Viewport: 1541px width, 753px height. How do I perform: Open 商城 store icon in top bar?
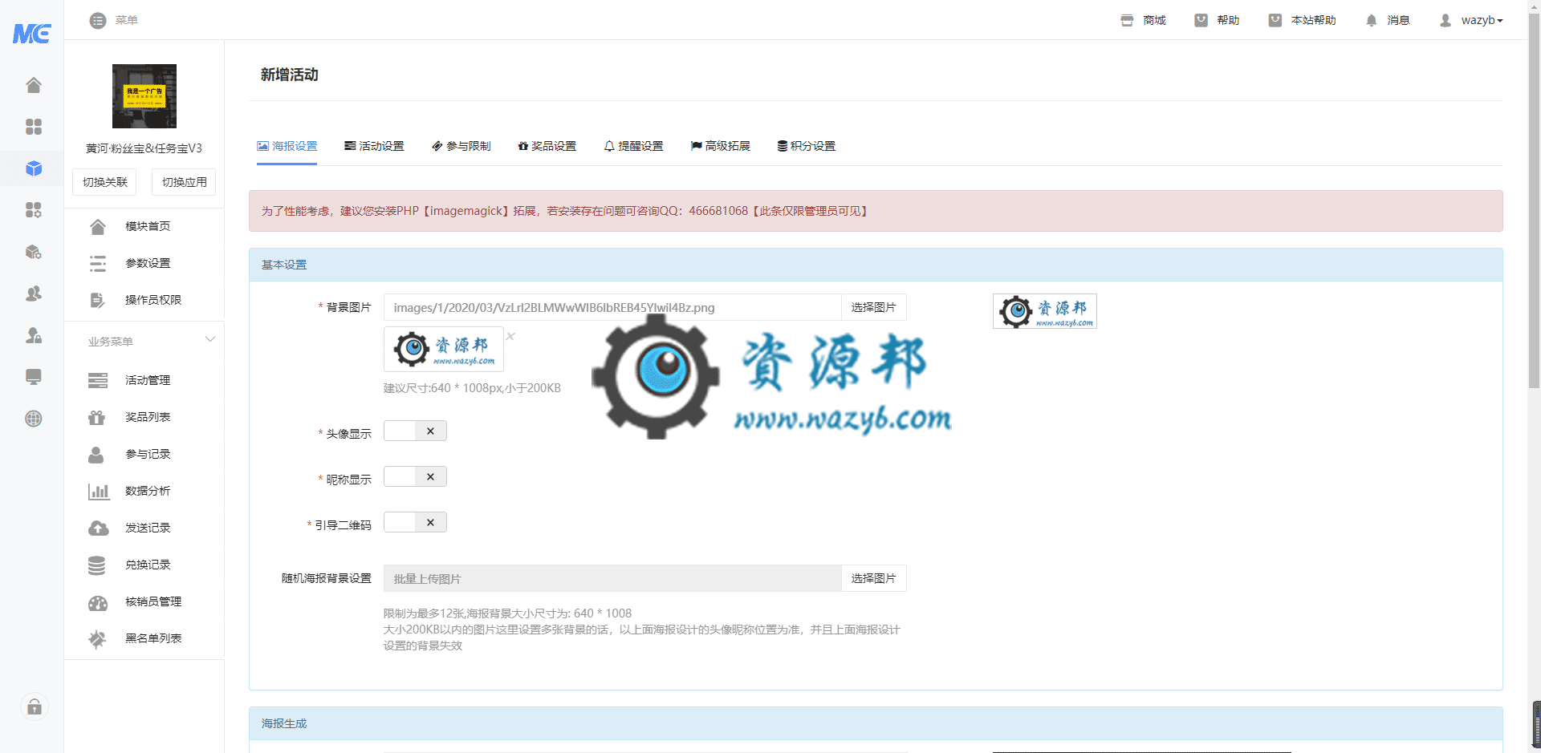(1127, 20)
